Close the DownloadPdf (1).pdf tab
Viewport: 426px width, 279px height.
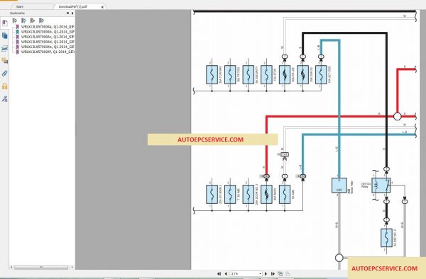102,7
